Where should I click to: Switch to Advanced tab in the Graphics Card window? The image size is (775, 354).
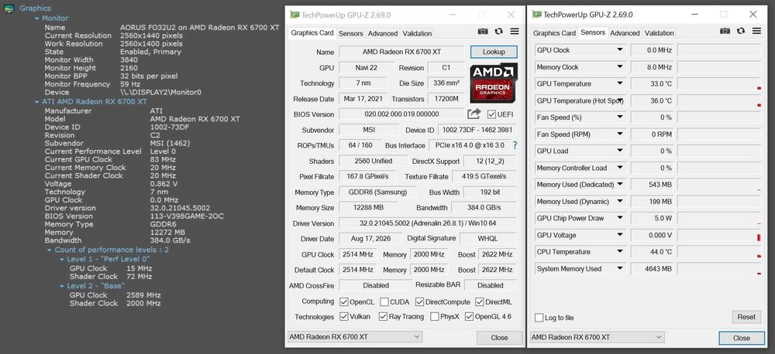(x=383, y=33)
